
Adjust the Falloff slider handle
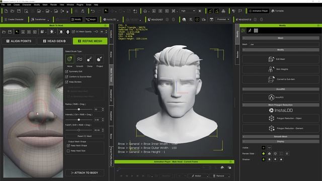(x=78, y=130)
